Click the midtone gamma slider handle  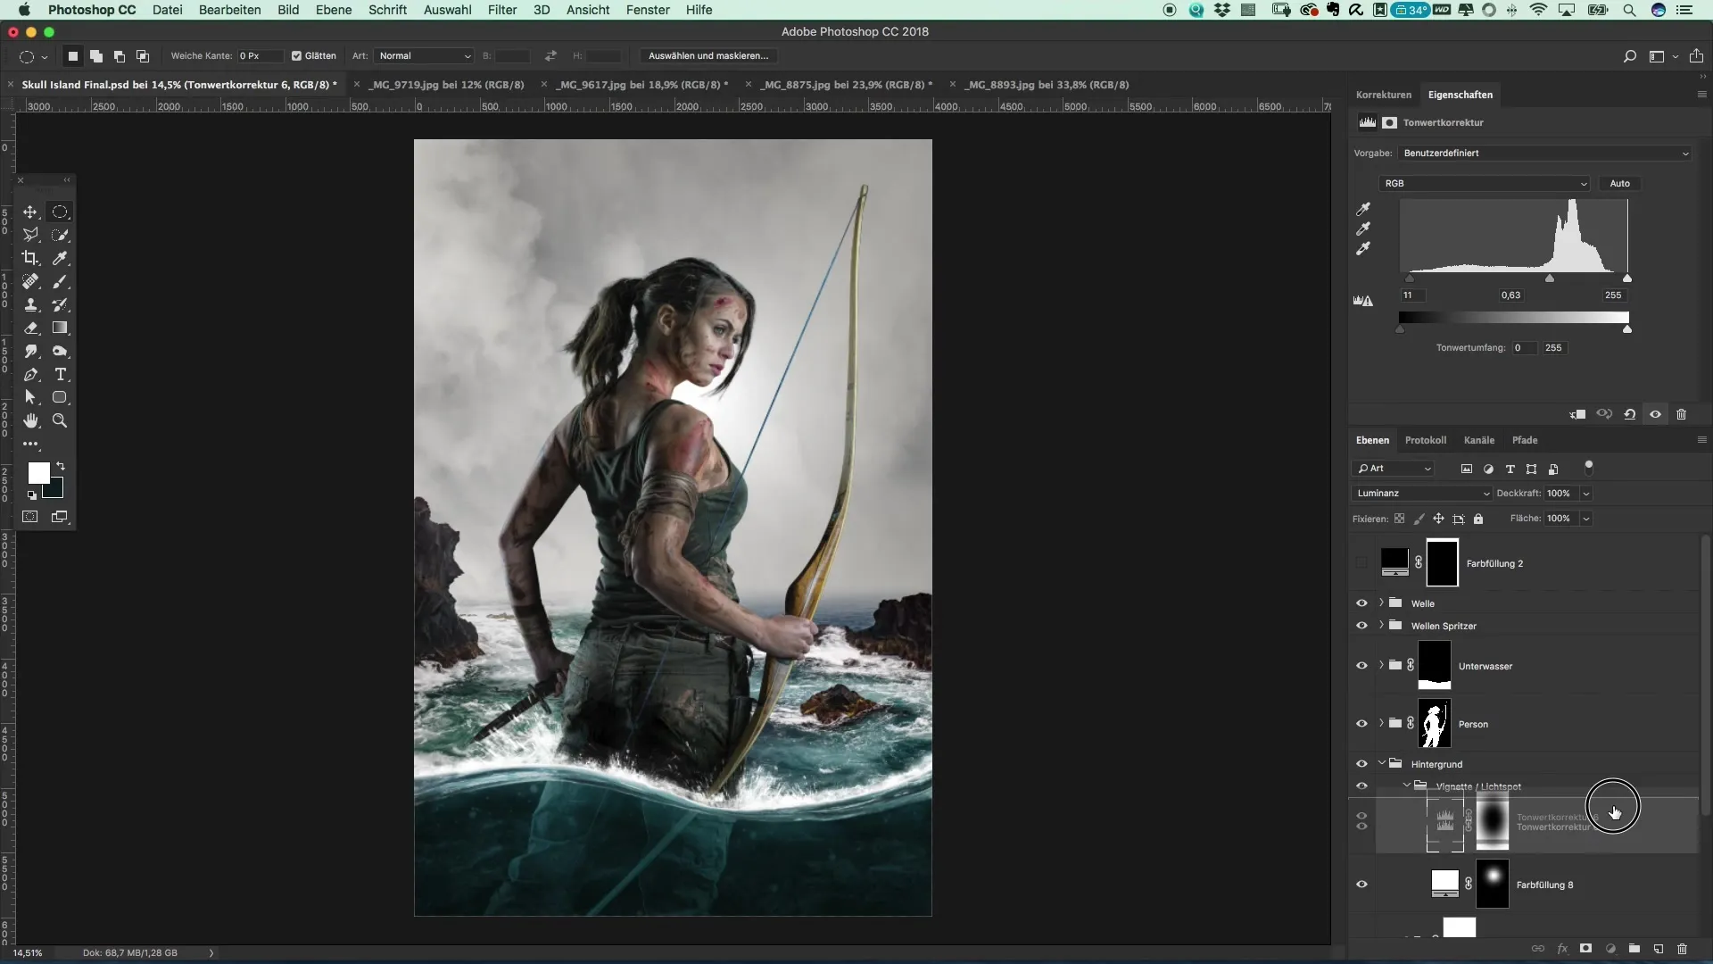1550,278
